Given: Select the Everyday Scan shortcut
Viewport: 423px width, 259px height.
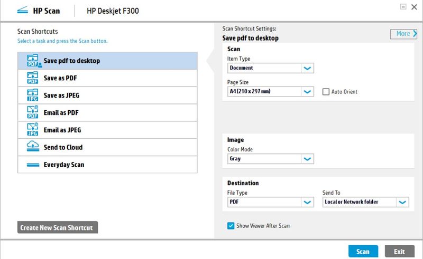Looking at the screenshot, I should 107,165.
